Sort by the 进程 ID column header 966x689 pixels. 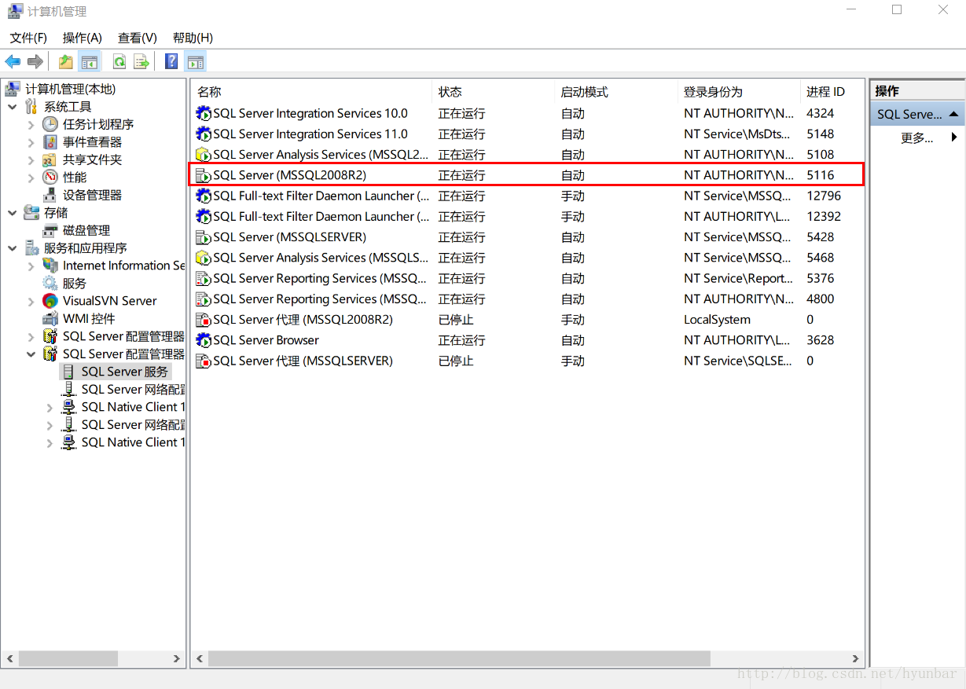[825, 92]
